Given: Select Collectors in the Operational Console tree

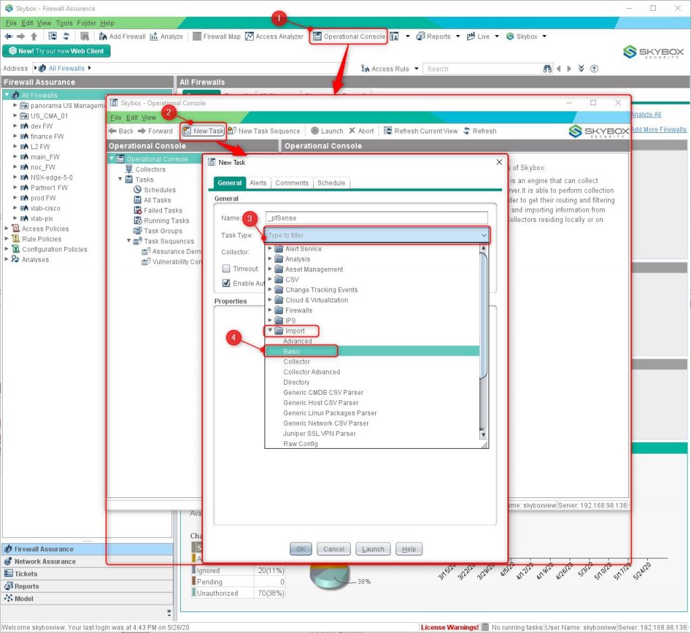Looking at the screenshot, I should [150, 169].
